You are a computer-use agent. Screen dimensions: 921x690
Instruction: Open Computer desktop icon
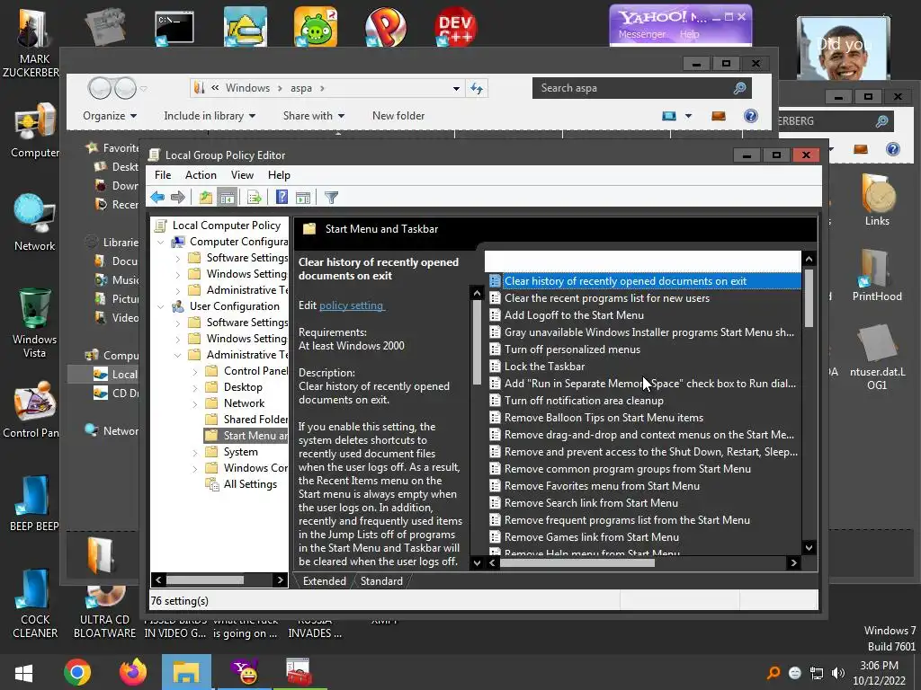[x=35, y=131]
